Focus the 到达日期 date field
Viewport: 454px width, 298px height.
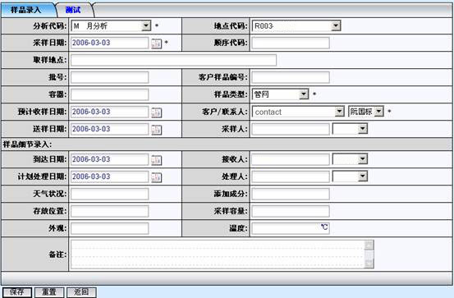pyautogui.click(x=109, y=159)
